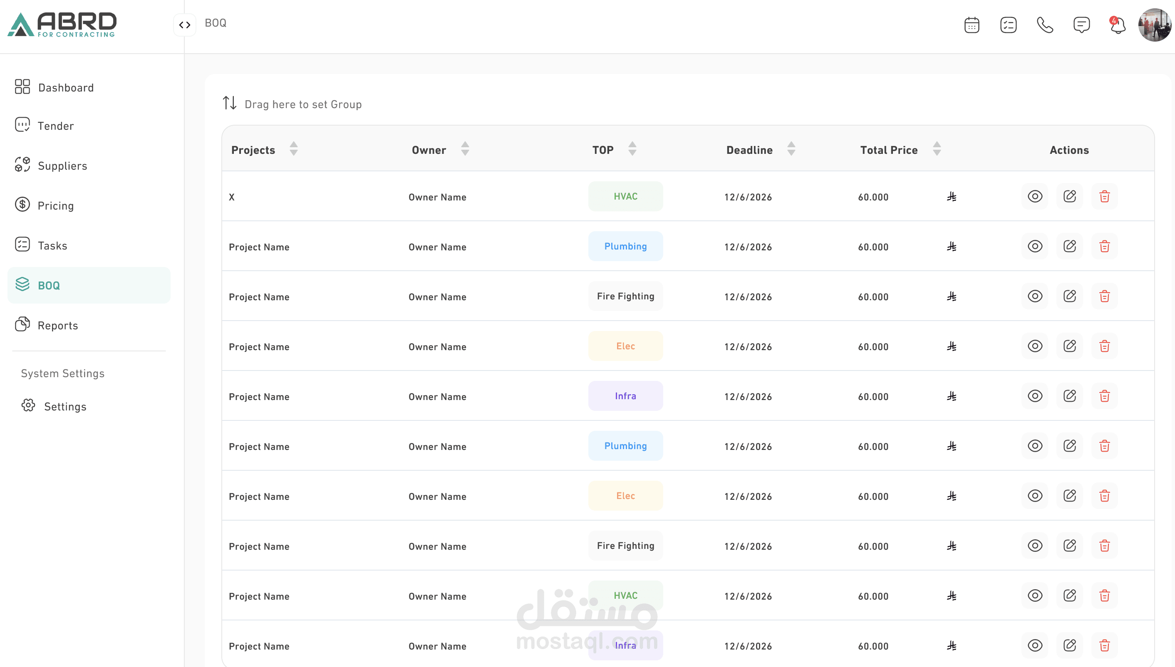Screen dimensions: 1175x667
Task: View the first Infra project row
Action: (1035, 396)
